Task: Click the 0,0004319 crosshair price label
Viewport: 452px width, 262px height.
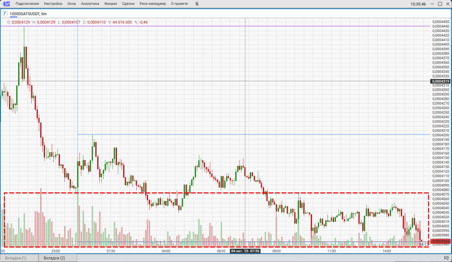Action: coord(440,81)
